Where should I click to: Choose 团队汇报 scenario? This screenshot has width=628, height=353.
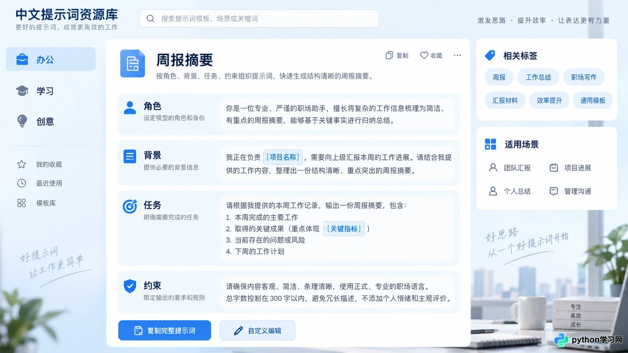tap(510, 168)
